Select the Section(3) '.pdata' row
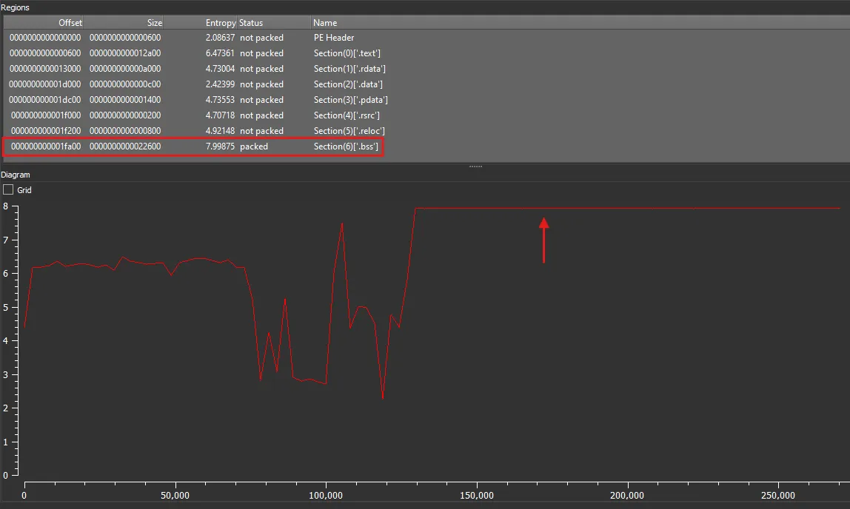 coord(350,100)
